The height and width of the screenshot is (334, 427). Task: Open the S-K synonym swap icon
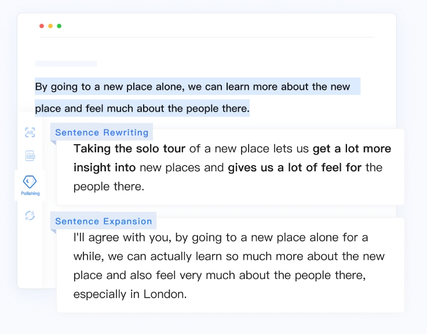[30, 216]
